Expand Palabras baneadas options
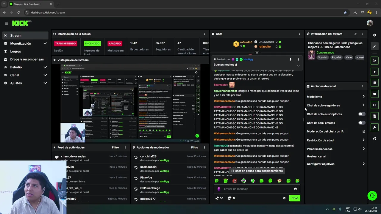Viewport: 381px width, 214px height. tap(363, 149)
